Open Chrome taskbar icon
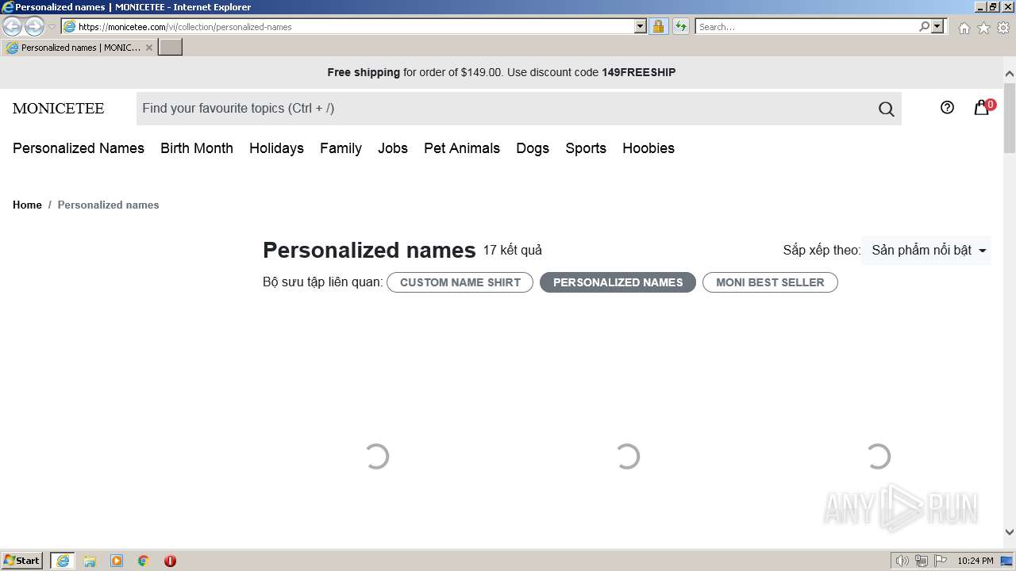This screenshot has width=1016, height=571. [x=144, y=561]
